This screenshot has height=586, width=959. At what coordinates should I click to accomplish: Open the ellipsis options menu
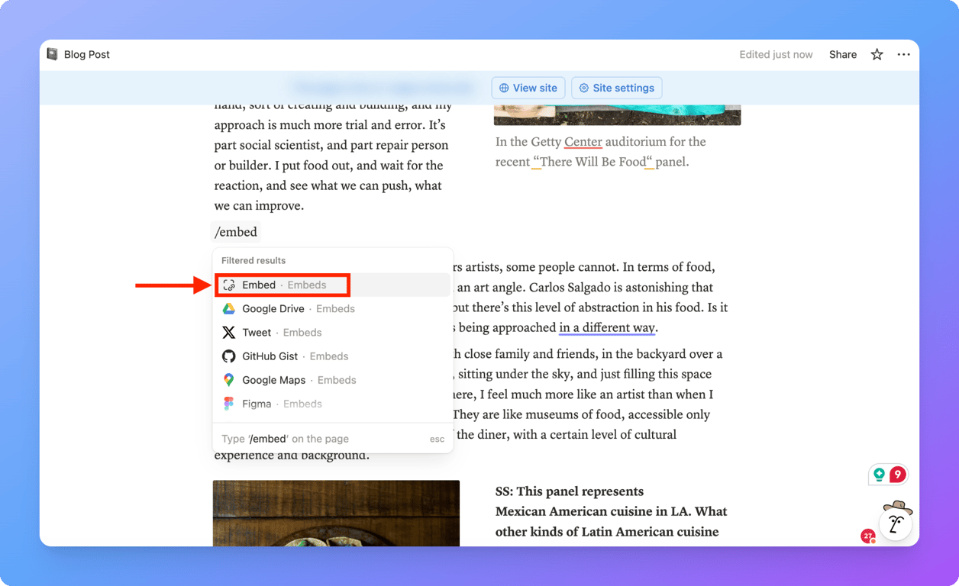coord(903,54)
